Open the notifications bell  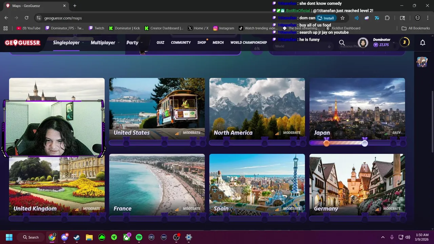(x=422, y=43)
